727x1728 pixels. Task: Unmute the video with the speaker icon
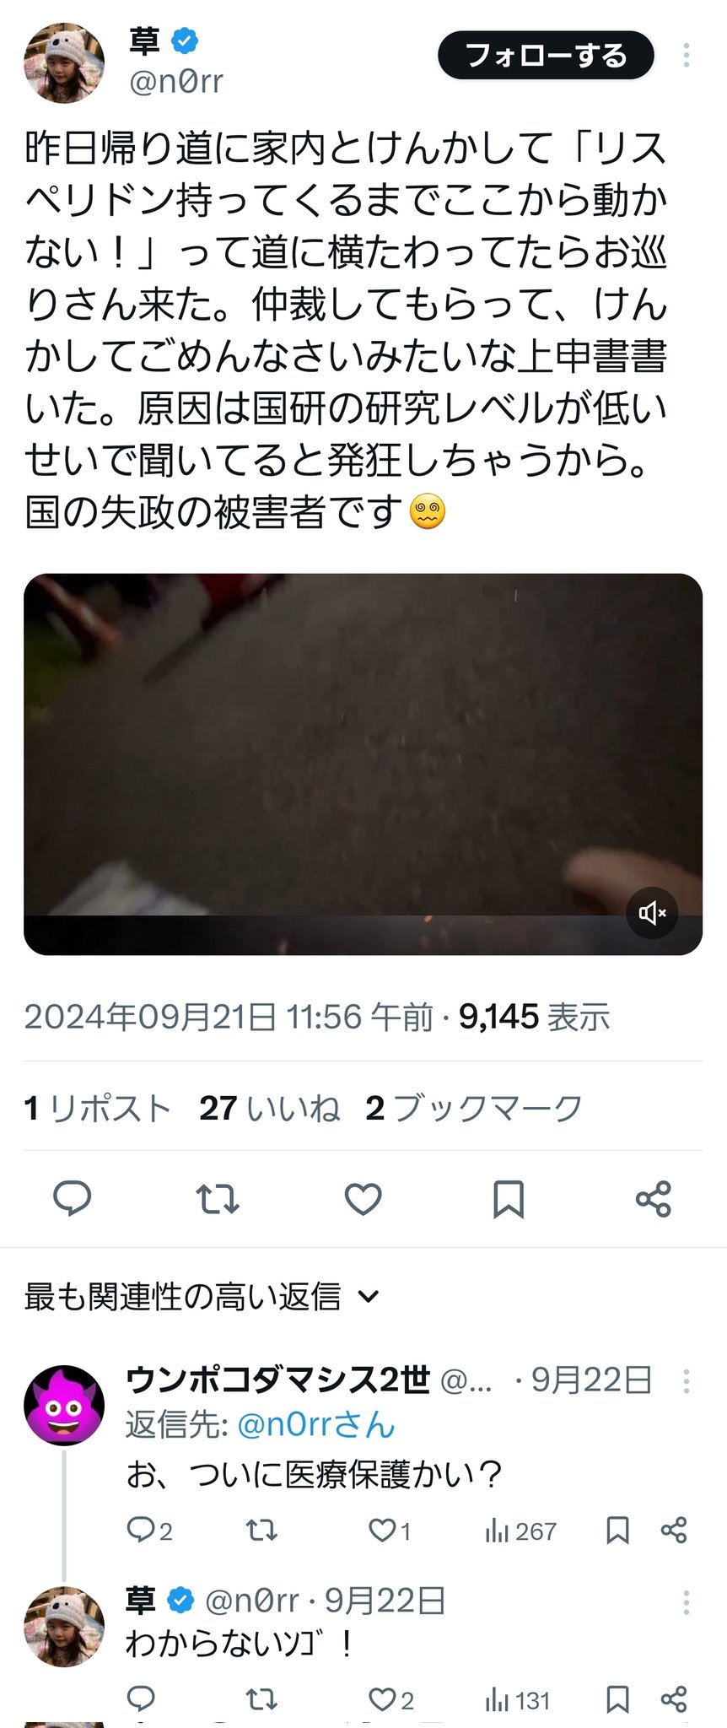[652, 913]
